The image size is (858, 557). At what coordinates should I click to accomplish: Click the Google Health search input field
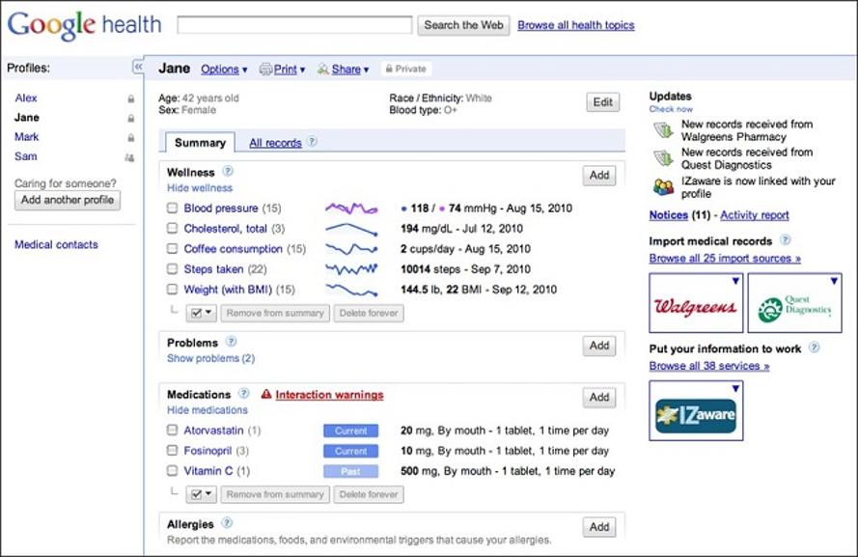tap(294, 25)
